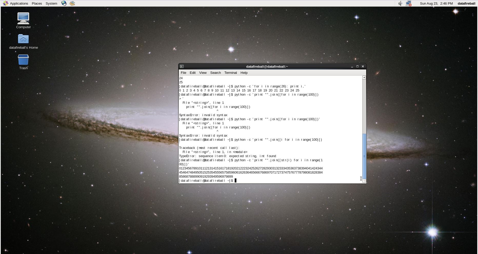
Task: Open the terminal Help menu
Action: [x=244, y=73]
